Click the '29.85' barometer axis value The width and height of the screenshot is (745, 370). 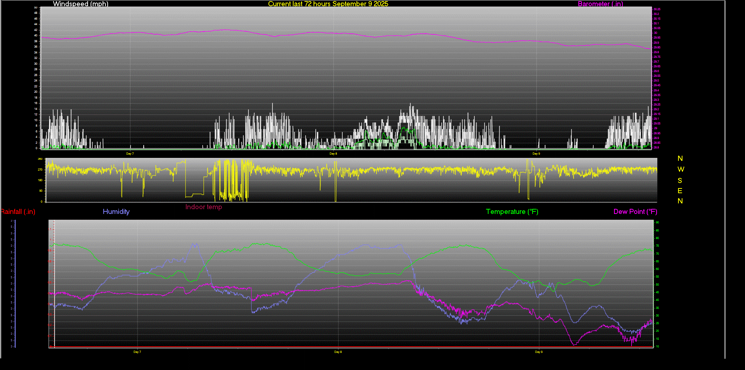[x=657, y=47]
